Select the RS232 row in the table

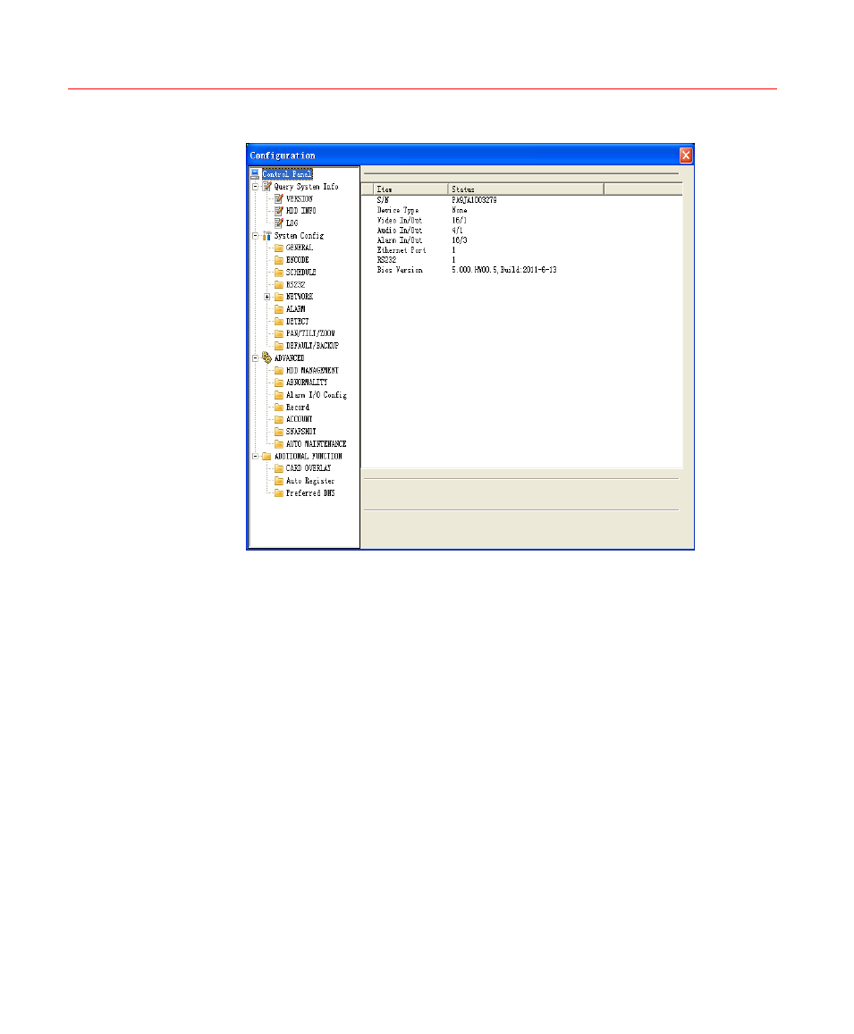coord(521,260)
